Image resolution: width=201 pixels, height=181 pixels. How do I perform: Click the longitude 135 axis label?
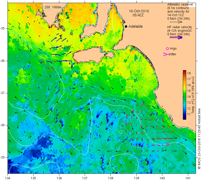(x=33, y=178)
